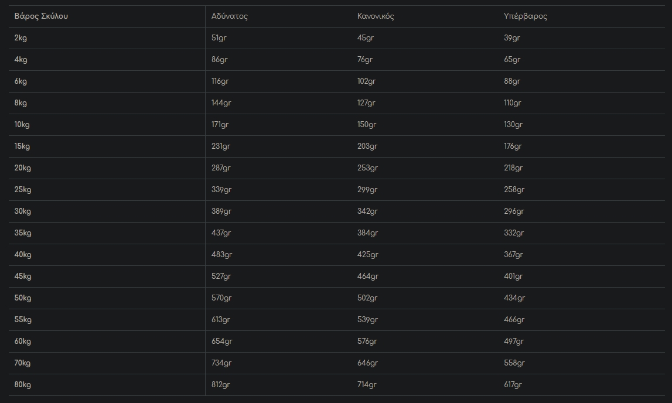This screenshot has height=403, width=672.
Task: Select the 384gr cell
Action: point(367,233)
